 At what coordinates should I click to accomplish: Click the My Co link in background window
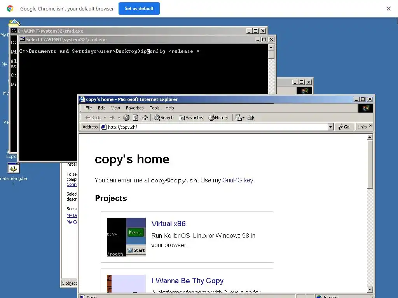click(x=72, y=222)
